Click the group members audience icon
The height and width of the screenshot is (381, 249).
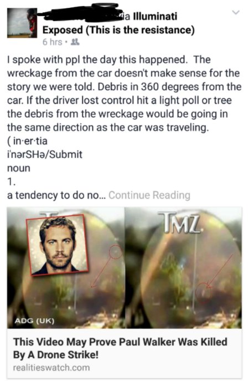pyautogui.click(x=75, y=42)
